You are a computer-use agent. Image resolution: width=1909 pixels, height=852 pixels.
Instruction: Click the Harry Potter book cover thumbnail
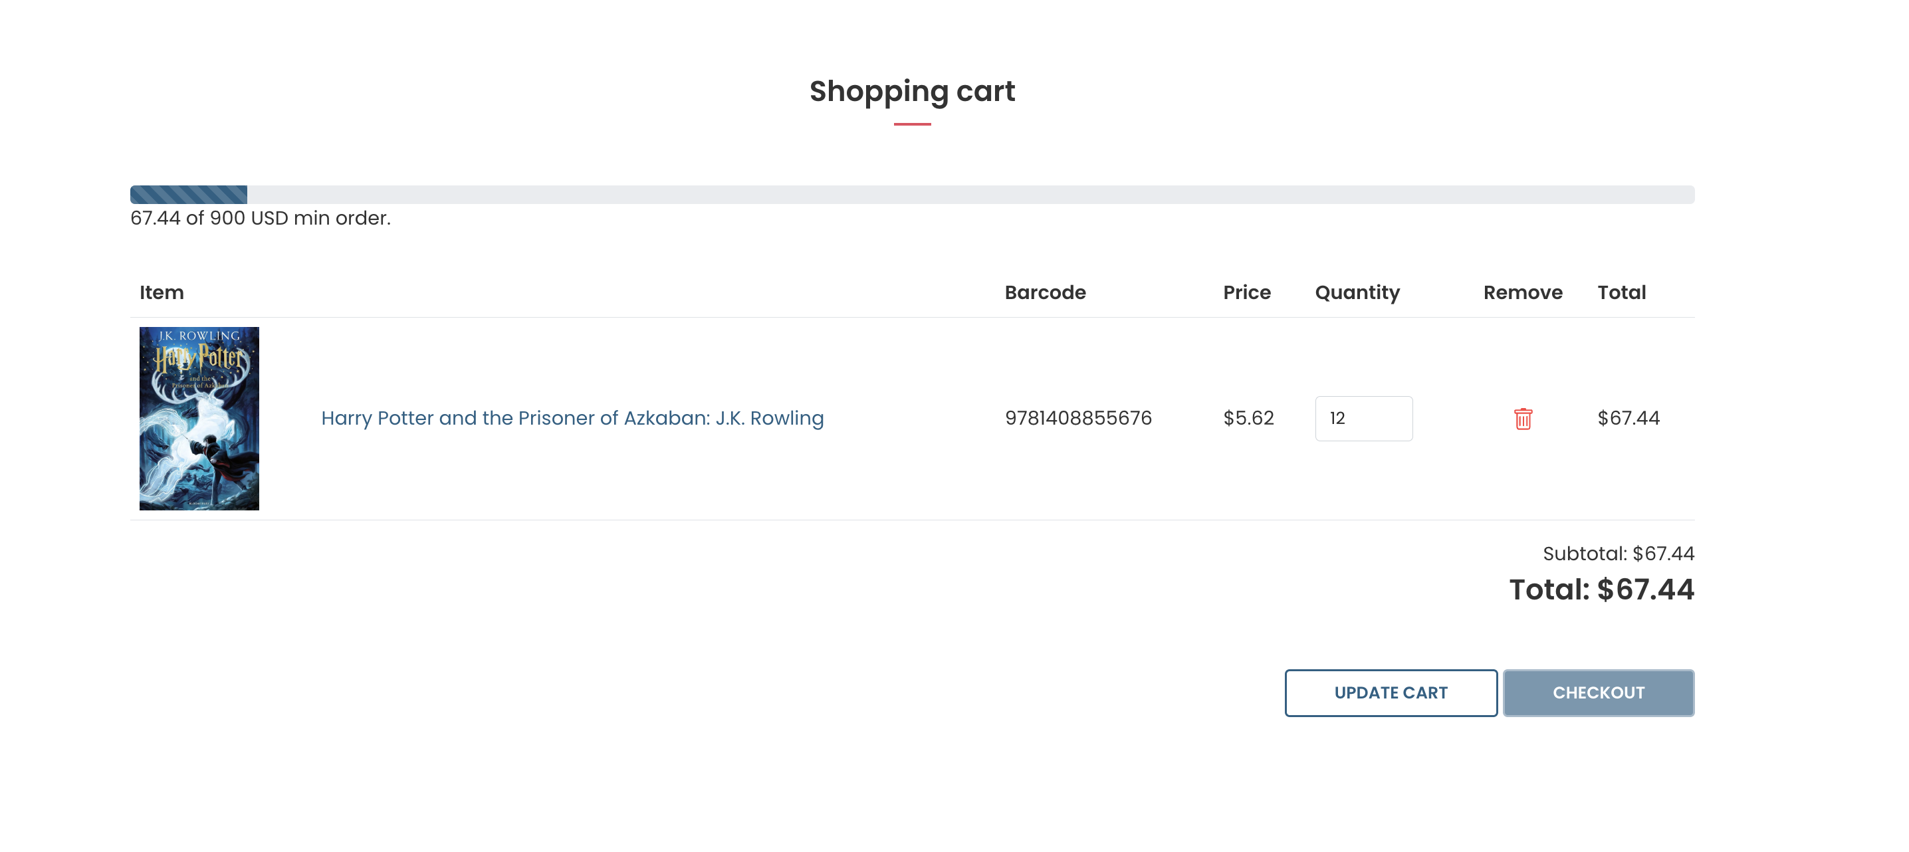(199, 419)
